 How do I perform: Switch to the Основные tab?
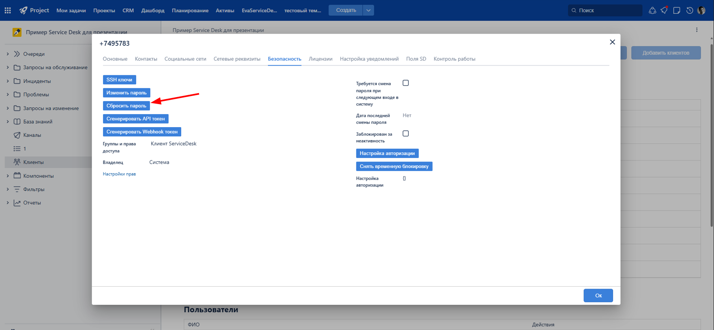click(115, 59)
